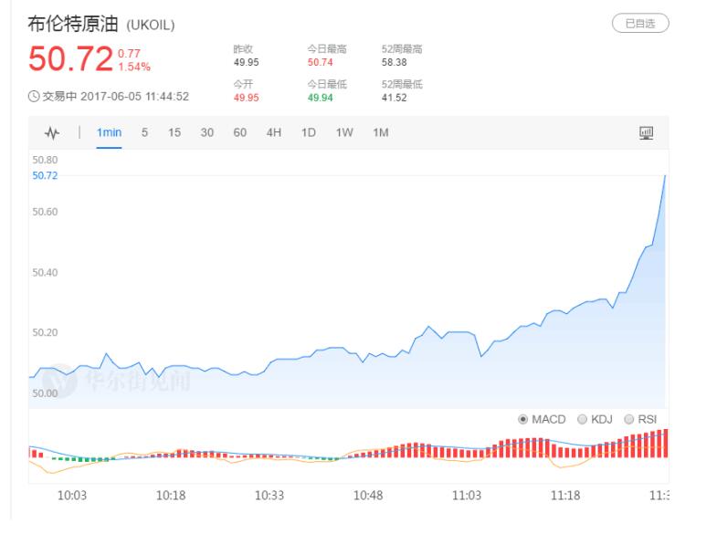
Task: Switch to the 5 minute timeframe
Action: (144, 133)
